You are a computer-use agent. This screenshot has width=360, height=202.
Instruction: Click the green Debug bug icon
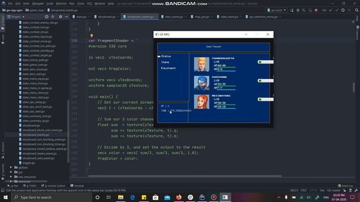pyautogui.click(x=298, y=10)
